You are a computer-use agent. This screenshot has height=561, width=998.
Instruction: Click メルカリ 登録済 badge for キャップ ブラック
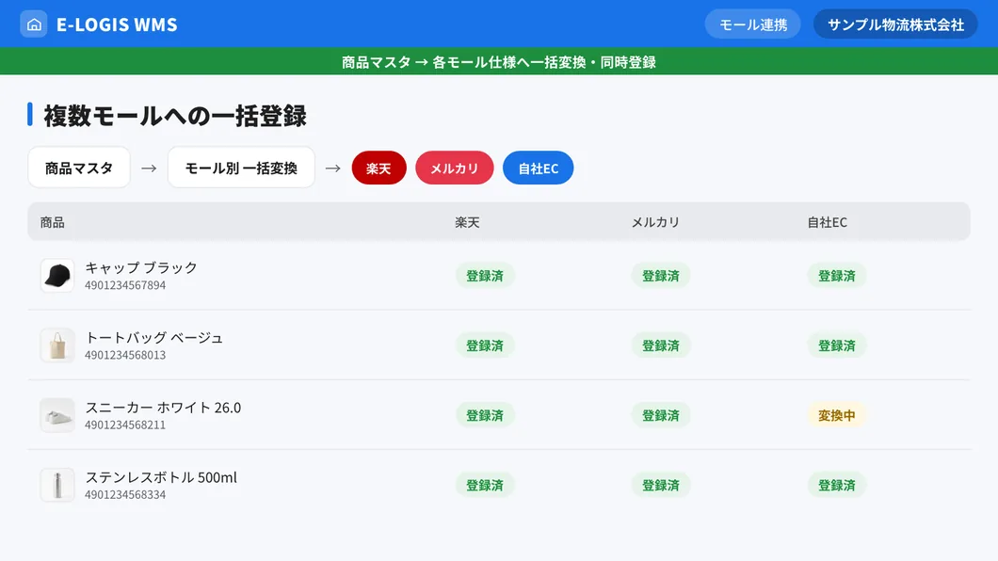tap(661, 276)
